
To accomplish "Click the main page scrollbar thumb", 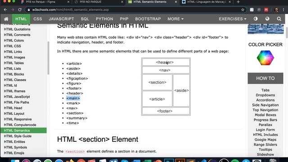I will point(287,32).
